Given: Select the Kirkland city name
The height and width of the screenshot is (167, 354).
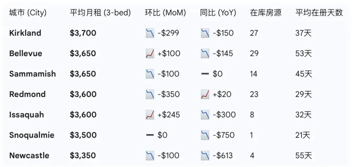Looking at the screenshot, I should pos(25,33).
